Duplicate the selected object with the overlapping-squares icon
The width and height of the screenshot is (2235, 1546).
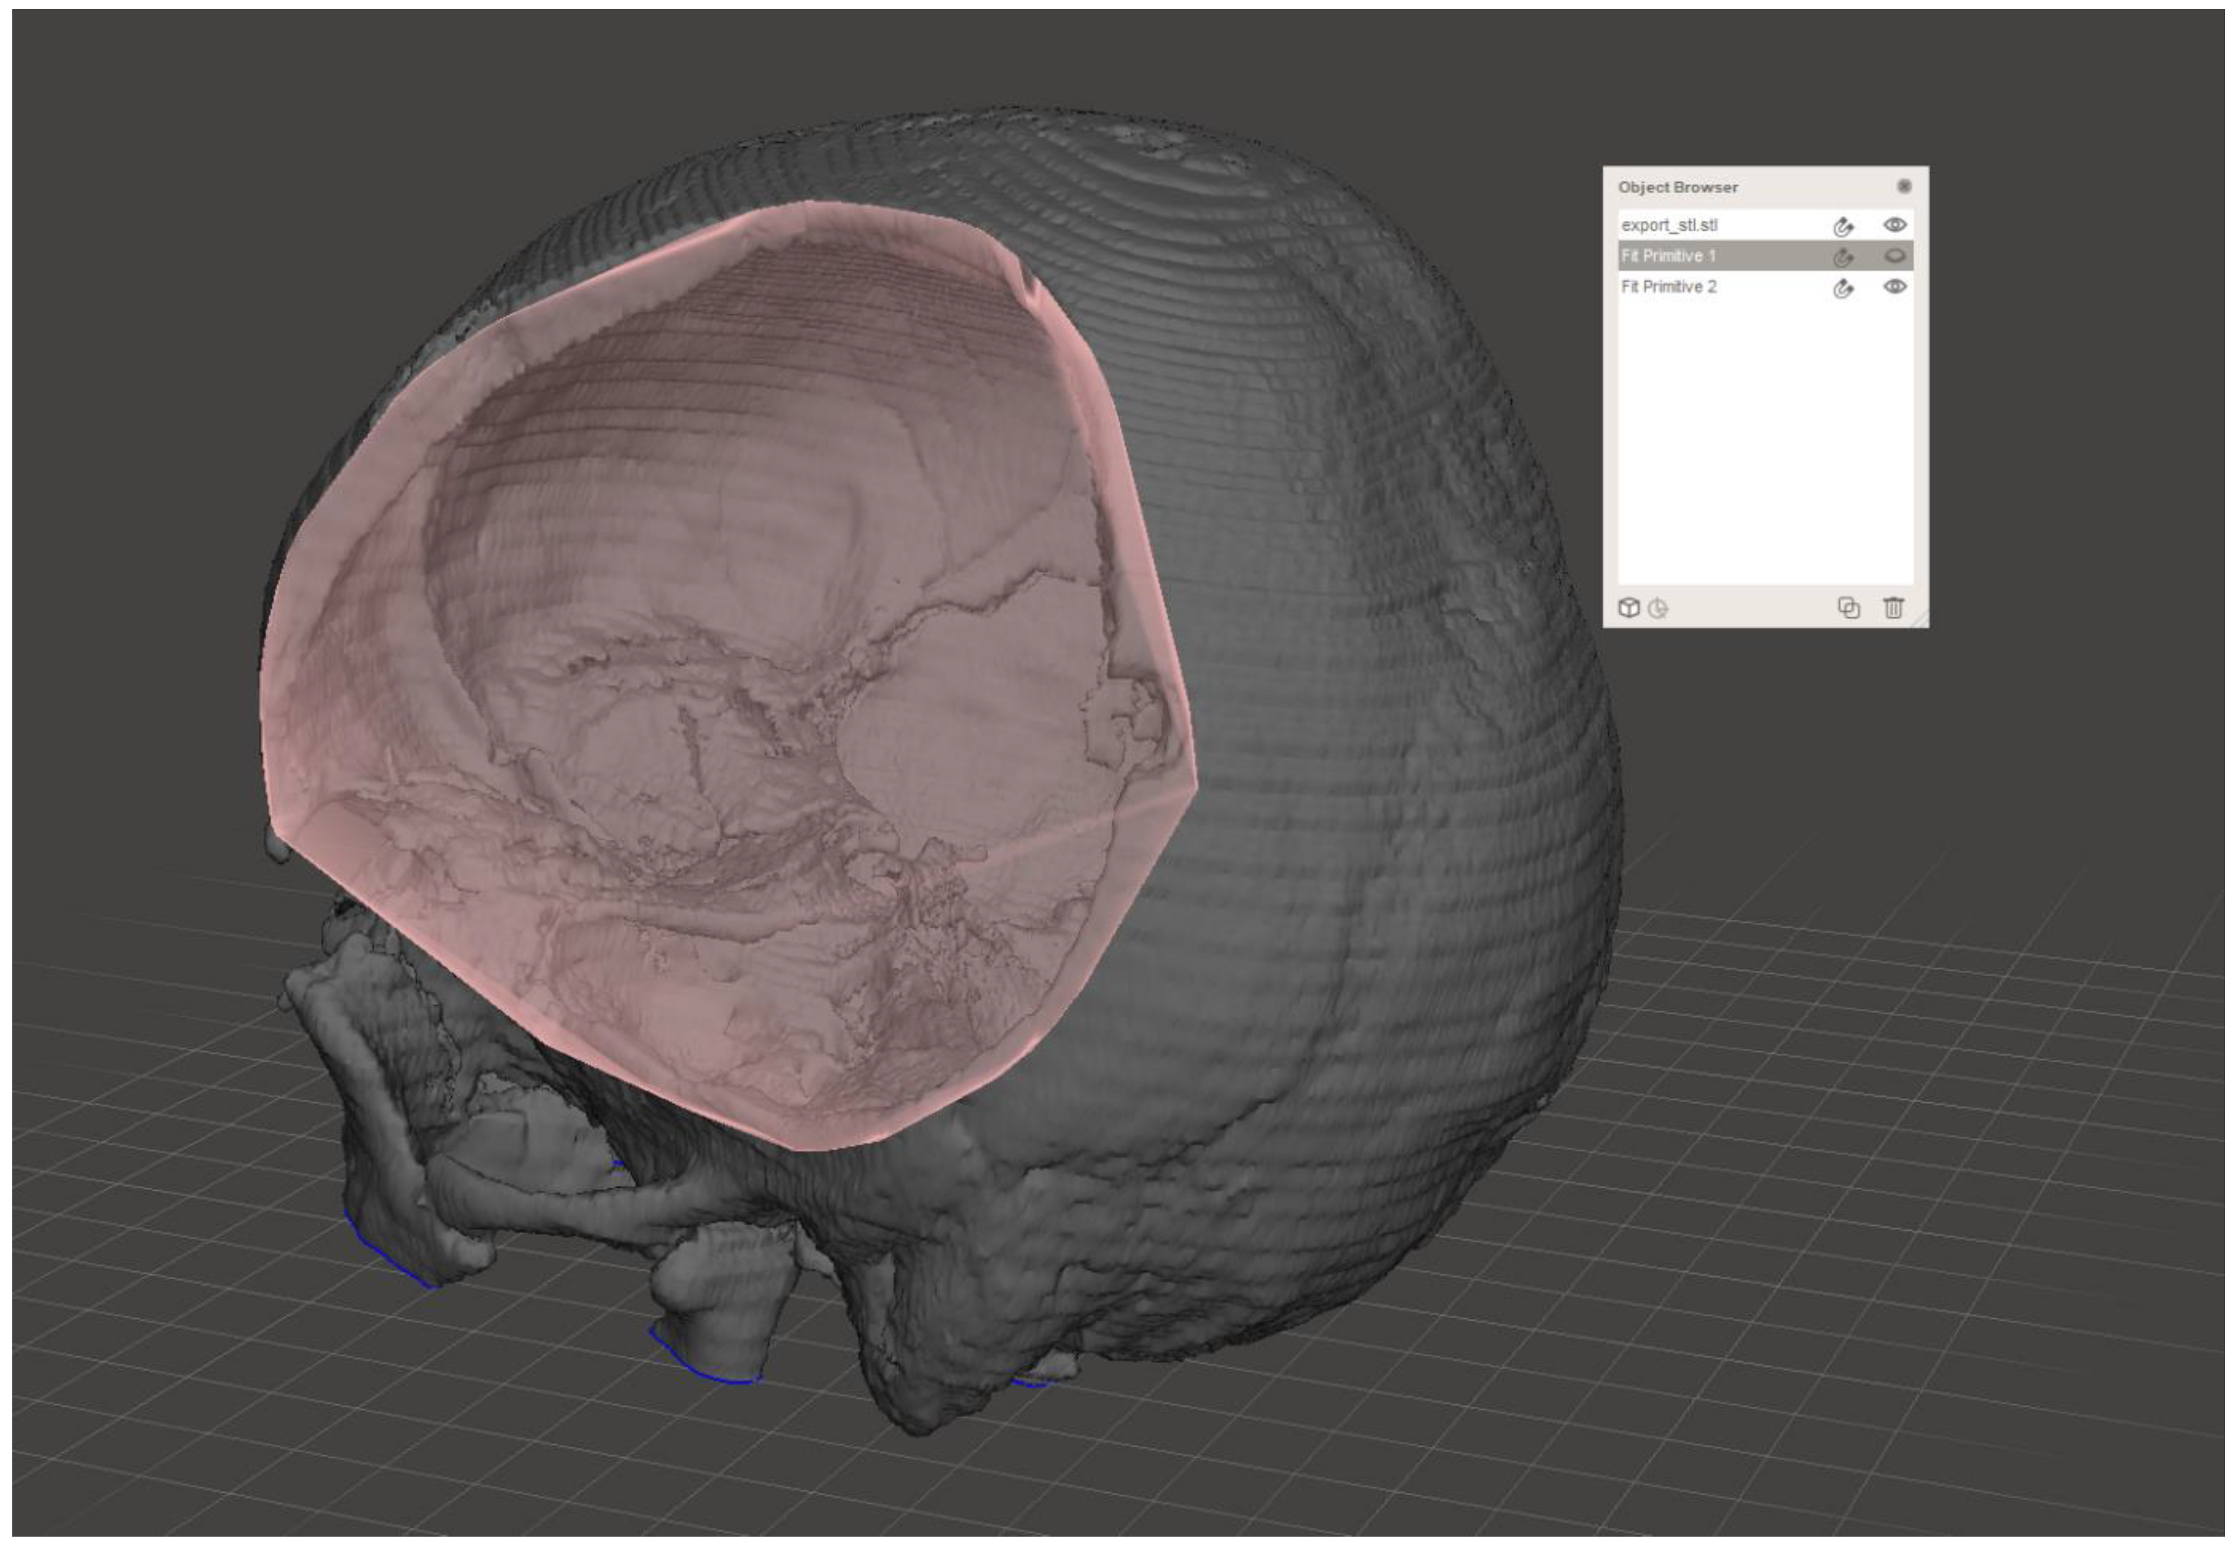1849,608
